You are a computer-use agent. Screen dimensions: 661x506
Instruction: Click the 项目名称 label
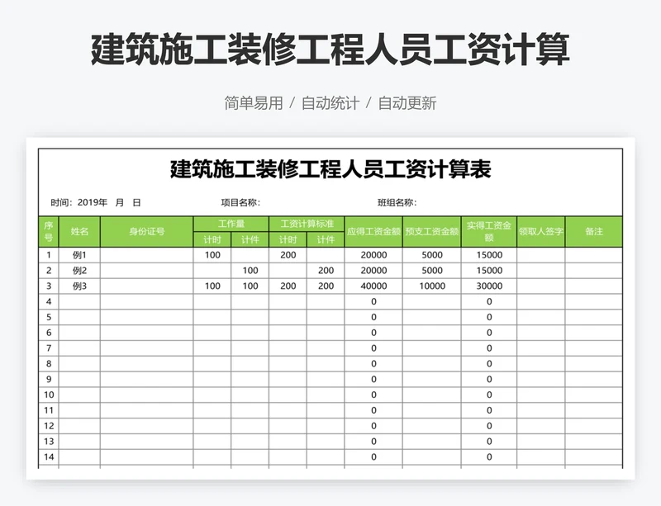(240, 203)
